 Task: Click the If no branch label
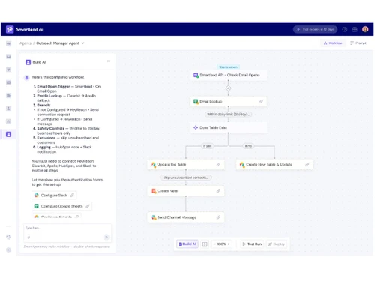[248, 146]
